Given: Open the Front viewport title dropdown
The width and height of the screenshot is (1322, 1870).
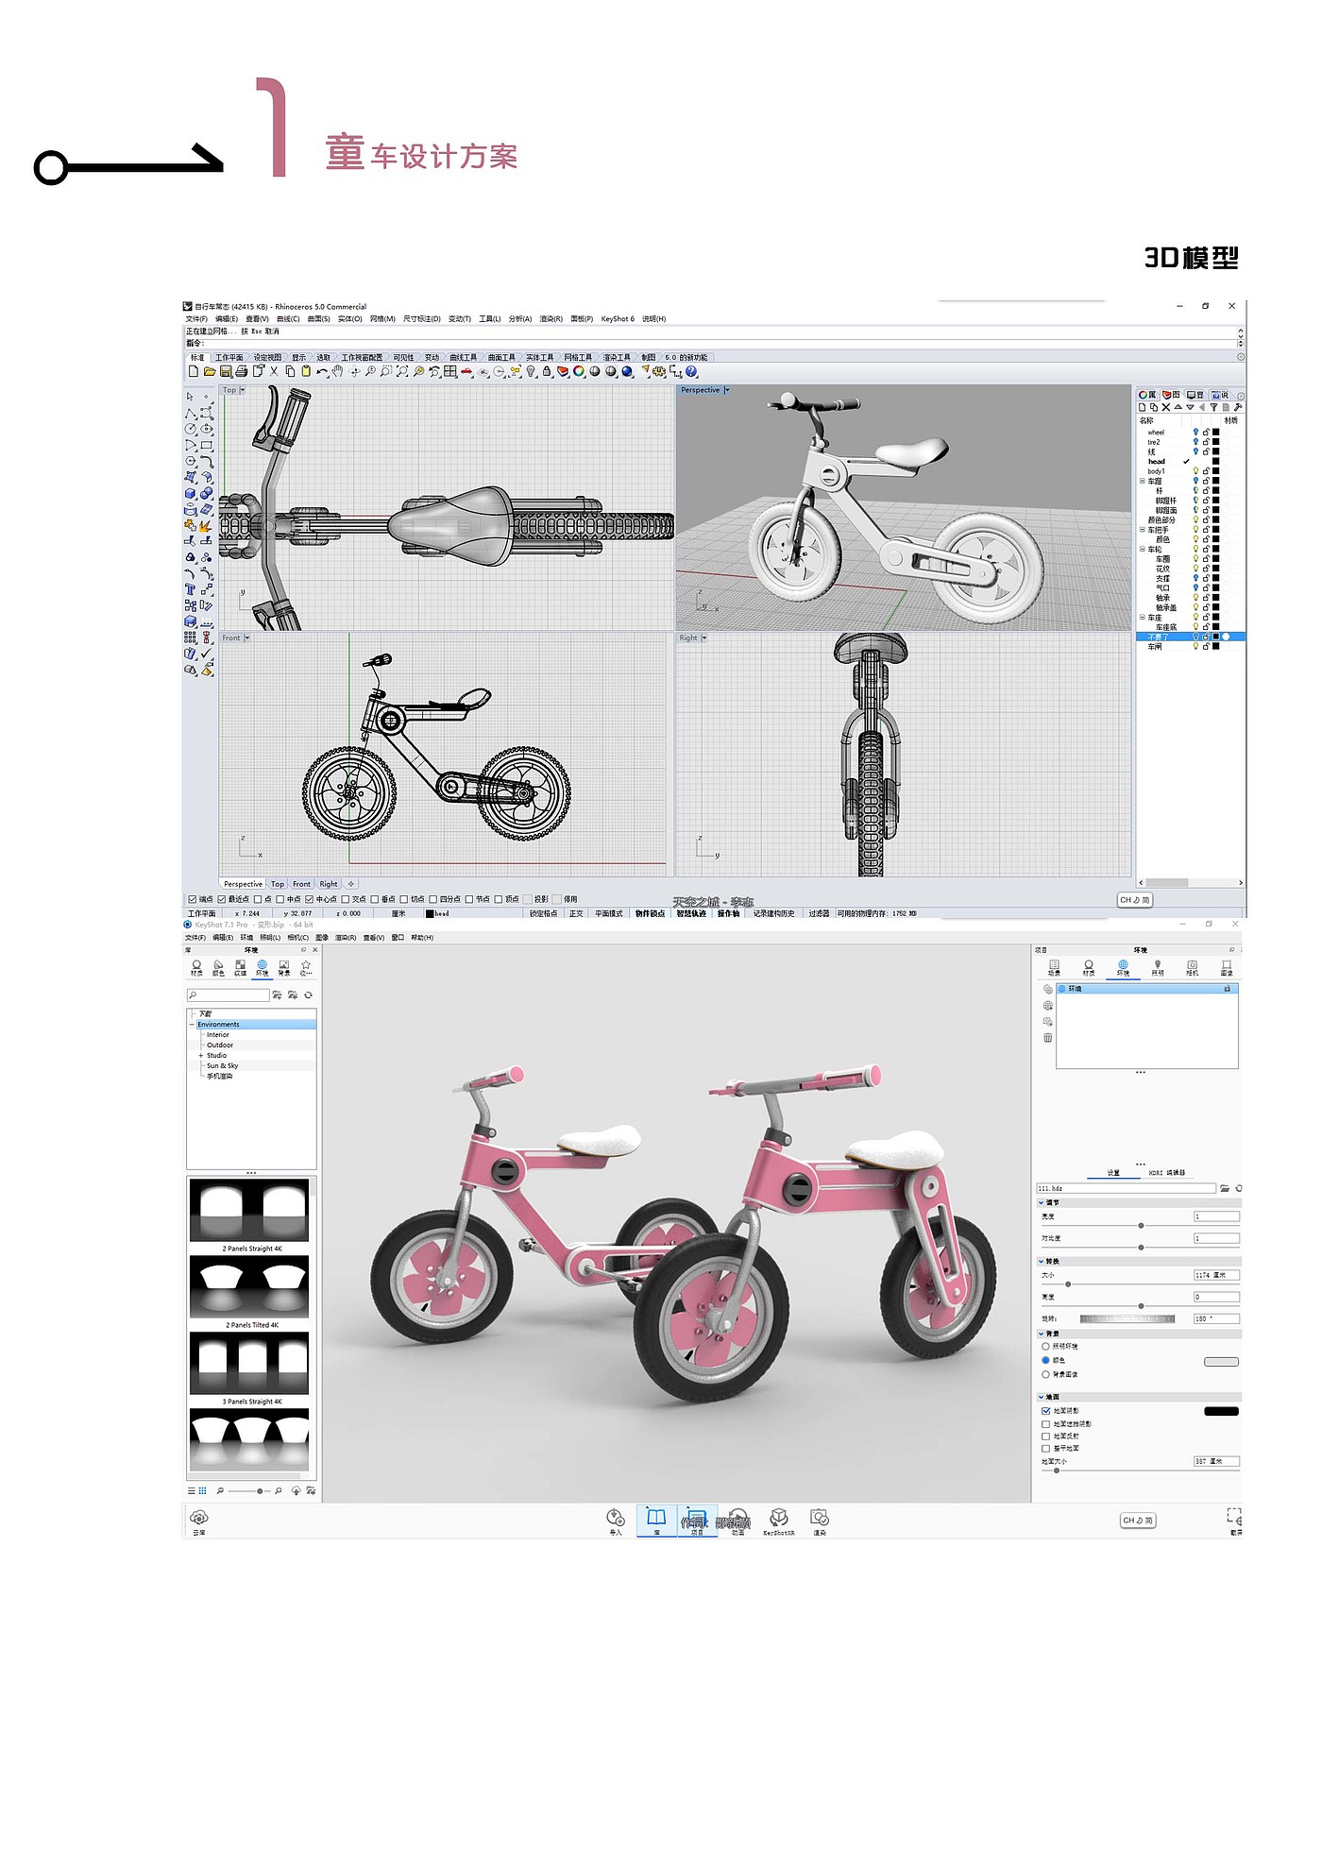Looking at the screenshot, I should click(x=247, y=638).
